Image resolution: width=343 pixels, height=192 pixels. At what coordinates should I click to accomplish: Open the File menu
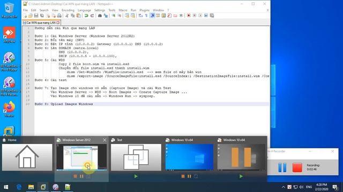tap(25, 10)
